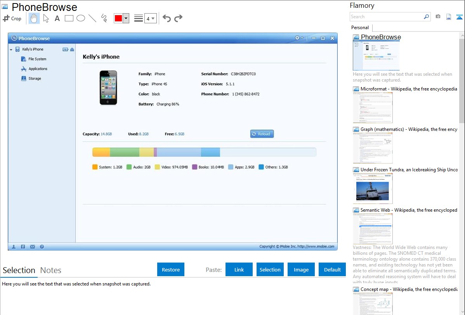Click the PhoneBrowse title bar logo icon
The image size is (465, 315).
click(14, 38)
